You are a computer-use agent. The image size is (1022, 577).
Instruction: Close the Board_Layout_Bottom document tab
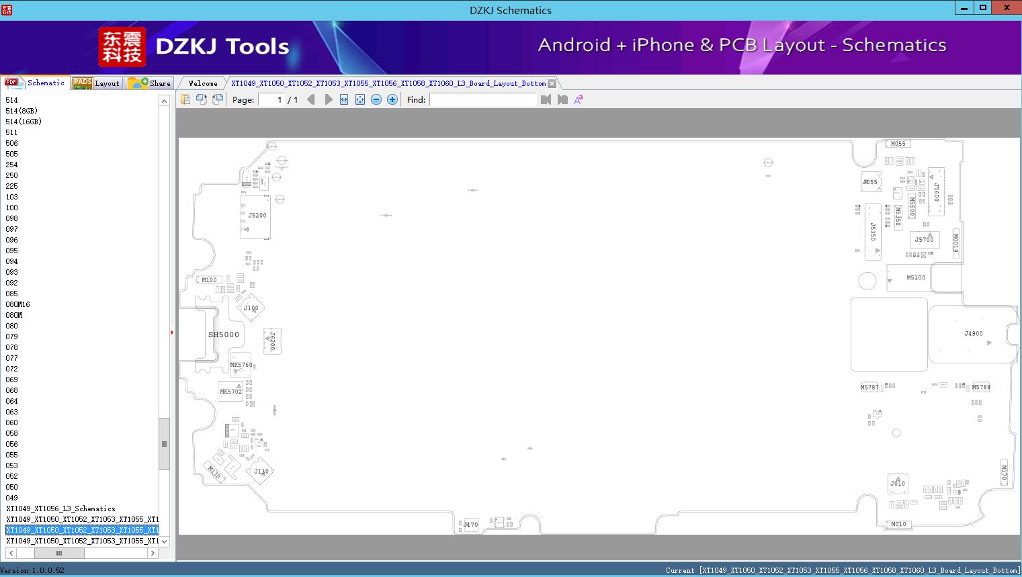point(552,83)
